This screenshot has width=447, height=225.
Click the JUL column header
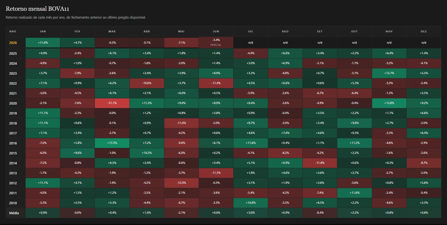click(x=251, y=32)
